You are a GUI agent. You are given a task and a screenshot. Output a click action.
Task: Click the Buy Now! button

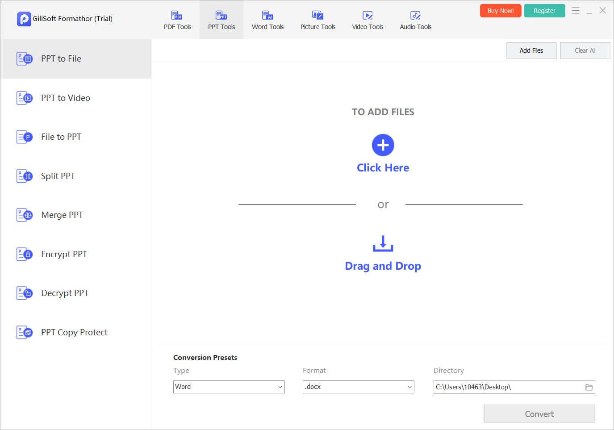tap(501, 11)
